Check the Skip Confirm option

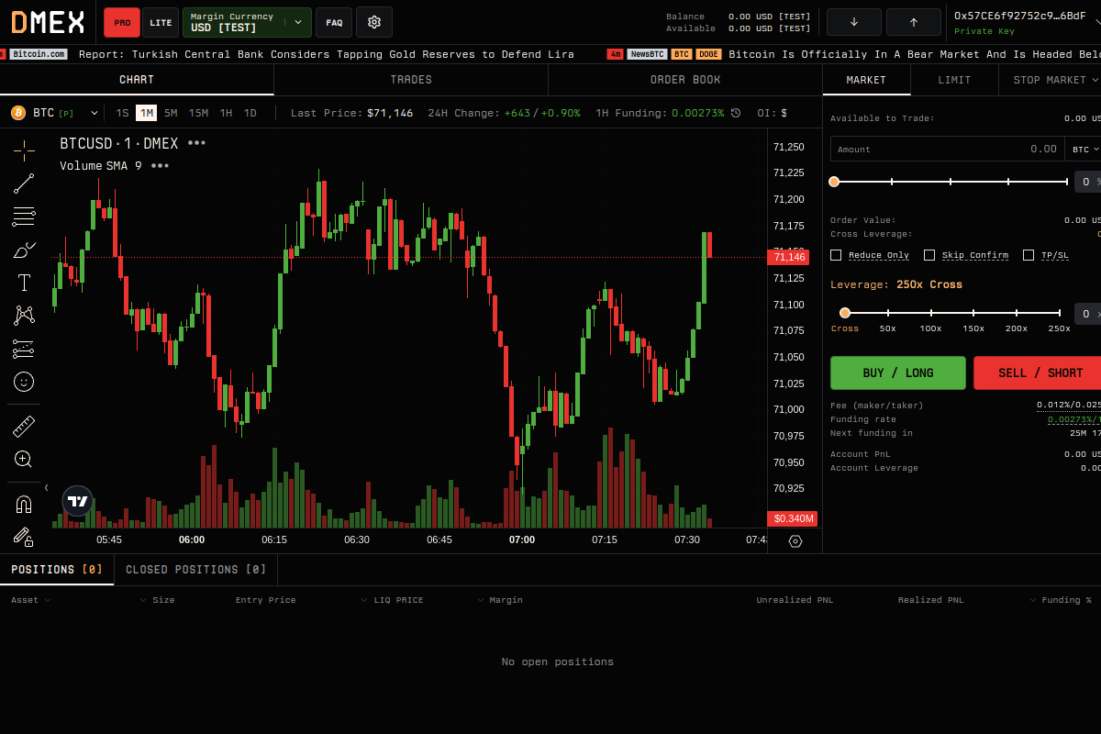point(929,254)
